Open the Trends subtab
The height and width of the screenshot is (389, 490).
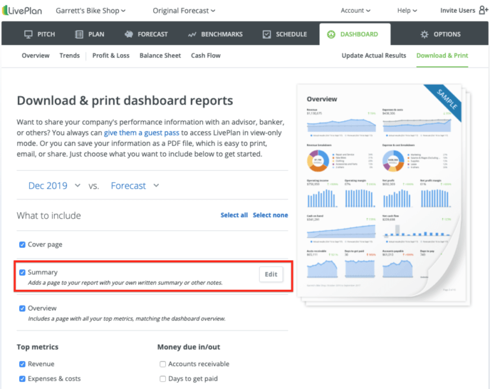(70, 55)
